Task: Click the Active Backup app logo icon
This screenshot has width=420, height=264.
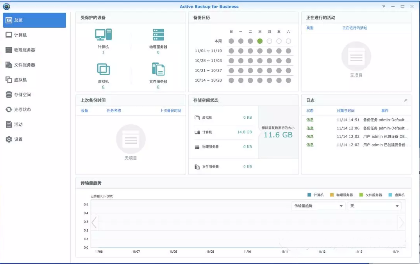Action: 6,7
